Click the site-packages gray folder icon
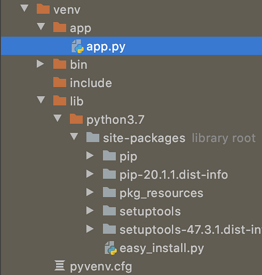Screen dimensions: 262x275 click(x=93, y=137)
